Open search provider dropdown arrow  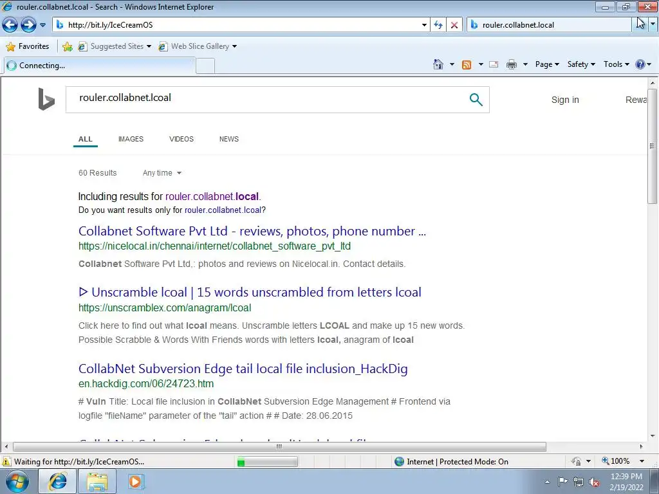pos(653,25)
